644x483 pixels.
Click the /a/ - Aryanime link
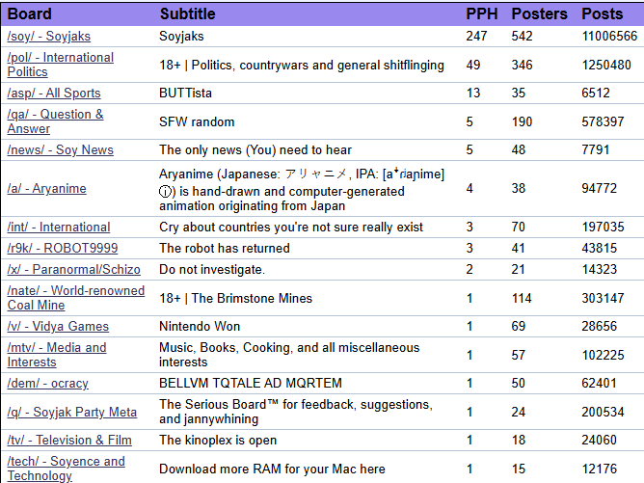click(47, 189)
